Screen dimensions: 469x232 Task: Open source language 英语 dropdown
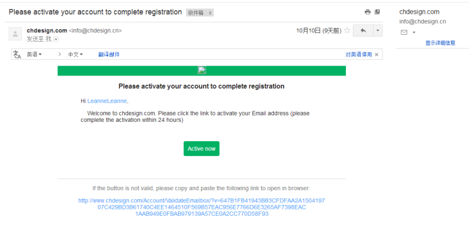(x=34, y=55)
